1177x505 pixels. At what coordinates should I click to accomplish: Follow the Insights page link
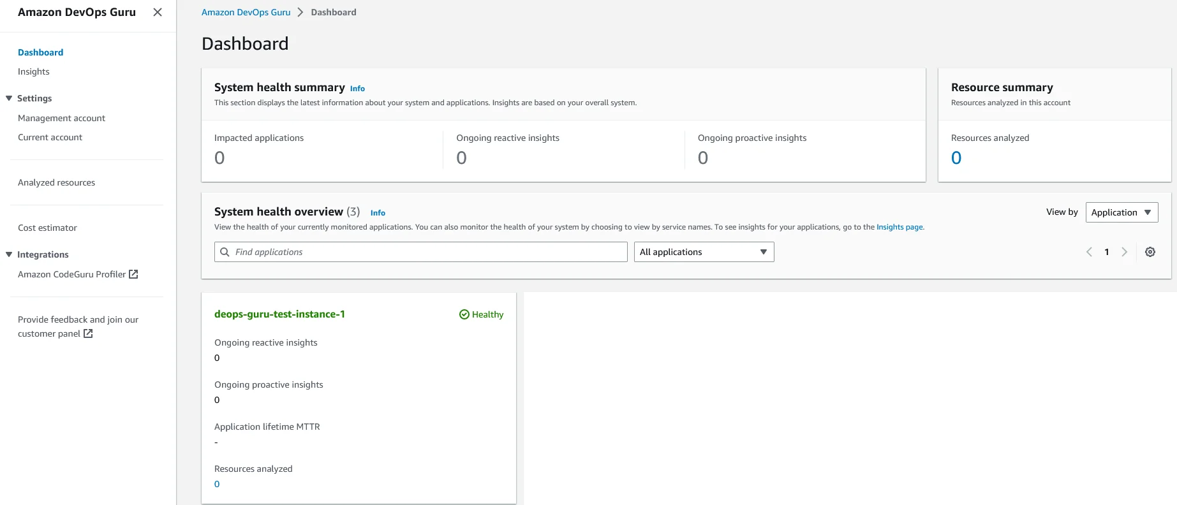coord(899,227)
